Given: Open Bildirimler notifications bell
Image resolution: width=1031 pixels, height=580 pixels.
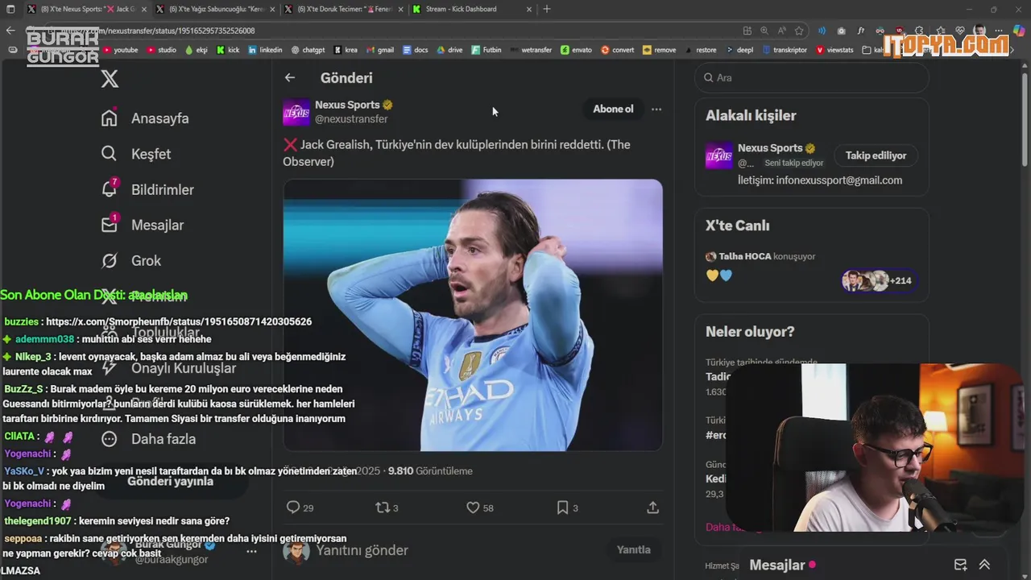Looking at the screenshot, I should (147, 189).
